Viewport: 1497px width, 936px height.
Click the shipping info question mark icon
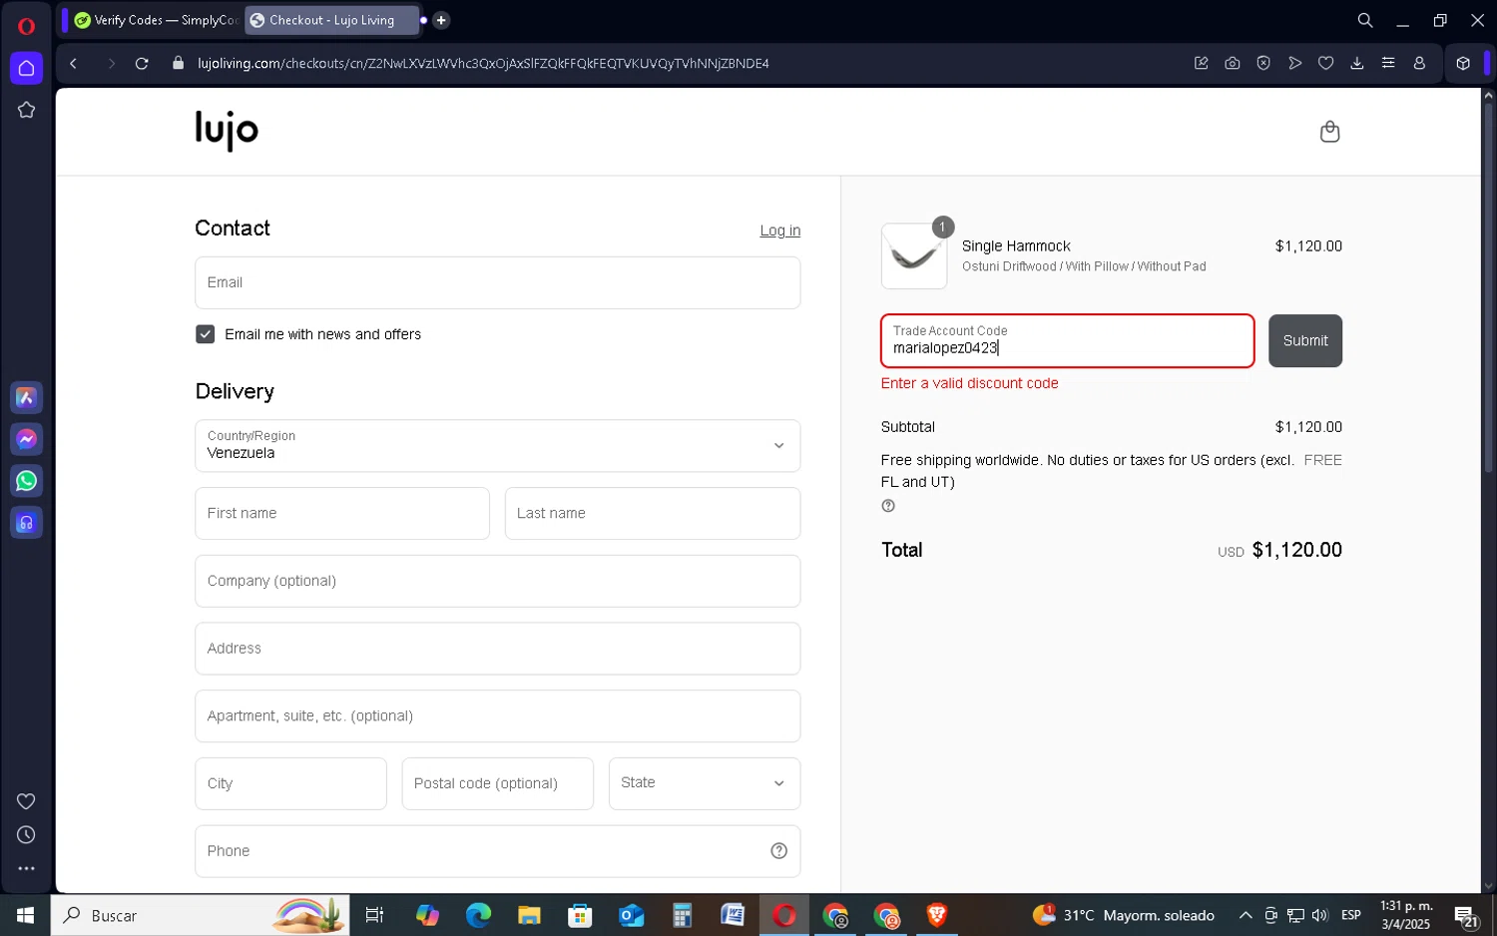pos(888,506)
